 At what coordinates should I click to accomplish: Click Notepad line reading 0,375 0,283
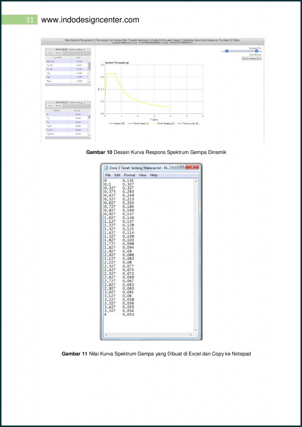click(x=119, y=192)
